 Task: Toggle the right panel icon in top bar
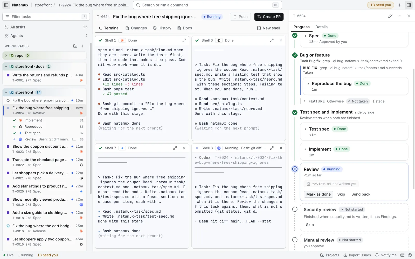pyautogui.click(x=409, y=5)
